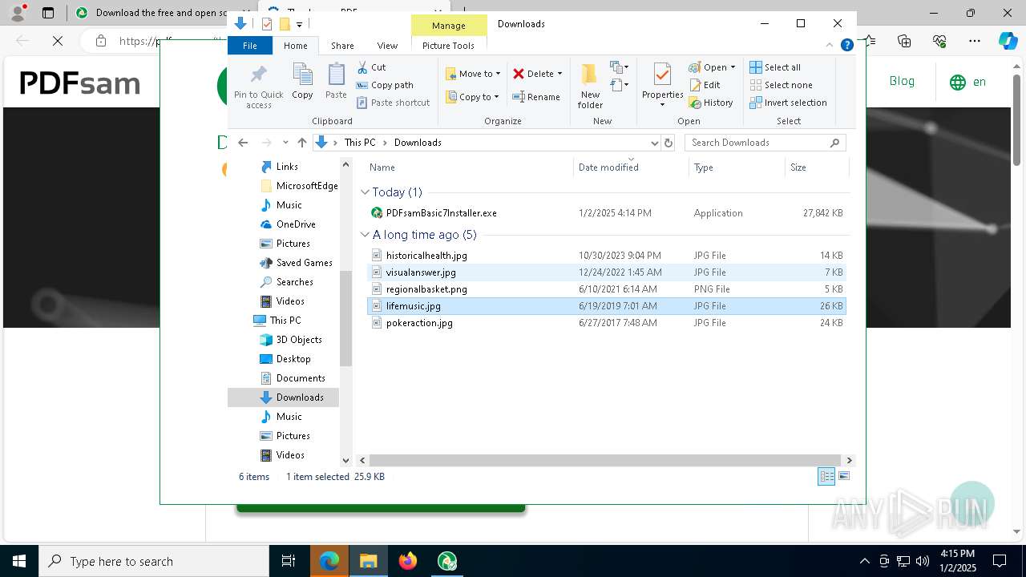Go up one folder level

click(301, 143)
